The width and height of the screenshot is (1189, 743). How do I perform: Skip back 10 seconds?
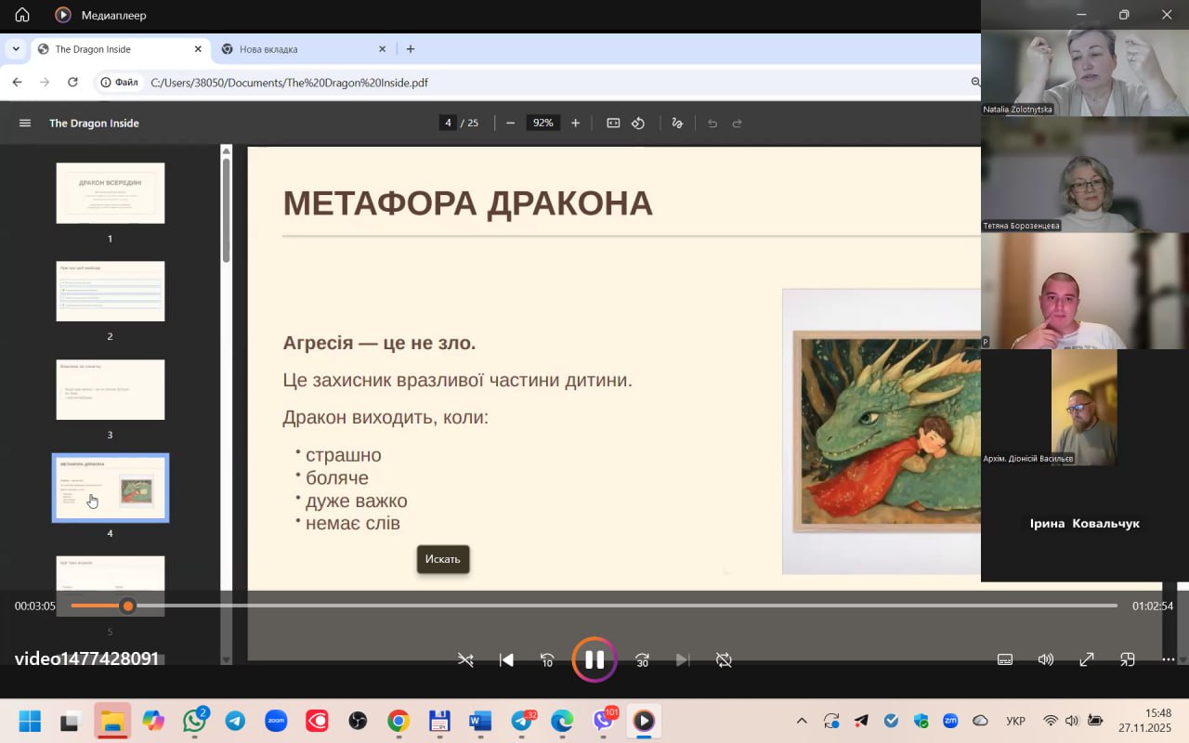(547, 659)
